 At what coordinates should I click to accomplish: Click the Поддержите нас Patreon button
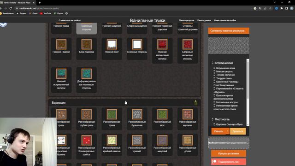tap(229, 162)
